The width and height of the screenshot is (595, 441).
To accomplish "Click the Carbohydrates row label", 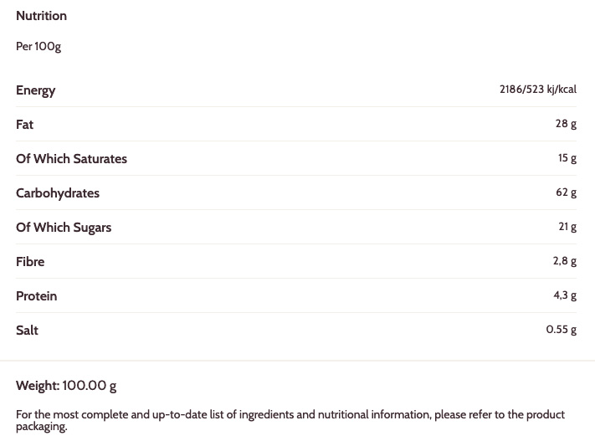I will pyautogui.click(x=57, y=193).
